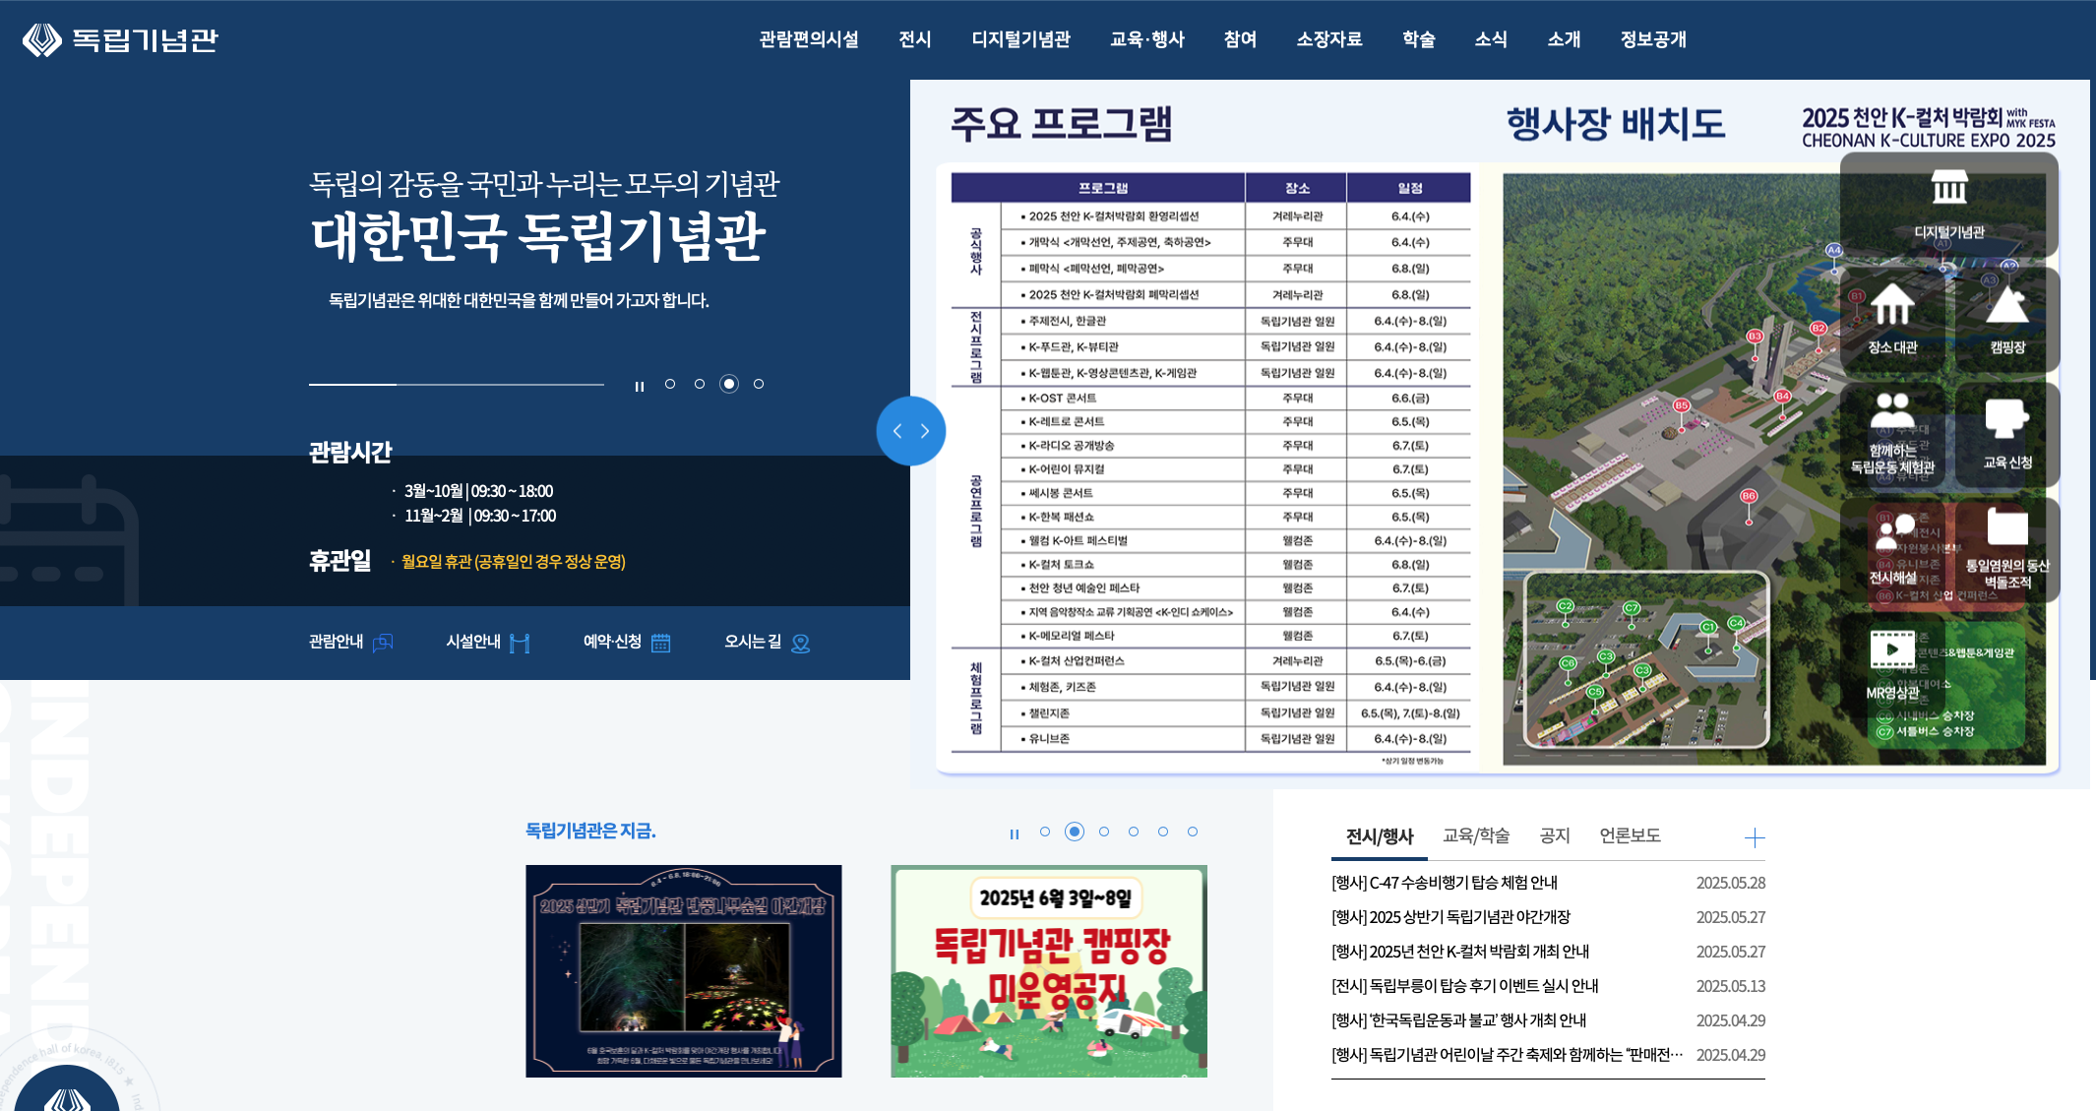This screenshot has height=1111, width=2096.
Task: Select fourth 독립기념관은 지금 slide dot
Action: click(x=1134, y=832)
